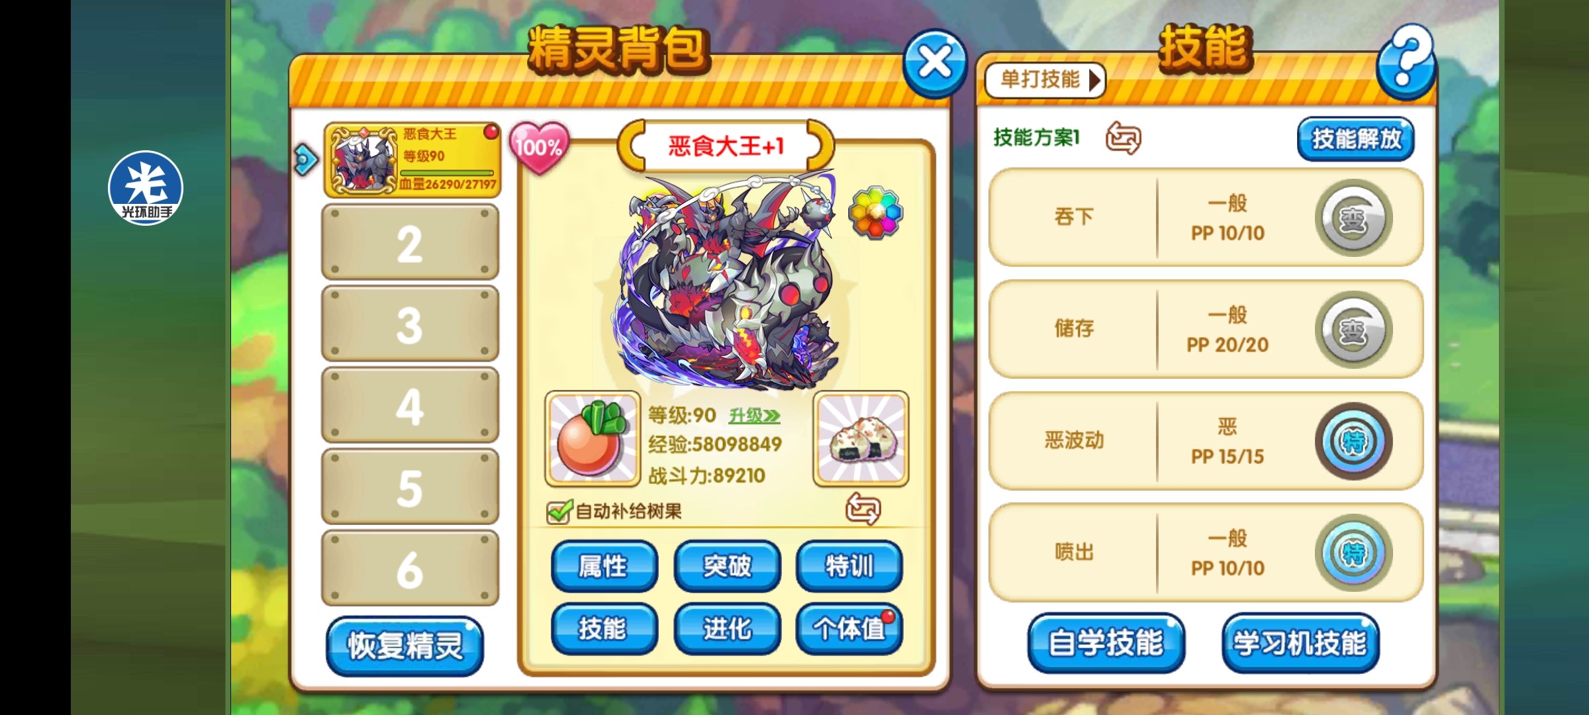Tap the 100% heart intimacy icon
The width and height of the screenshot is (1589, 715).
click(x=539, y=147)
